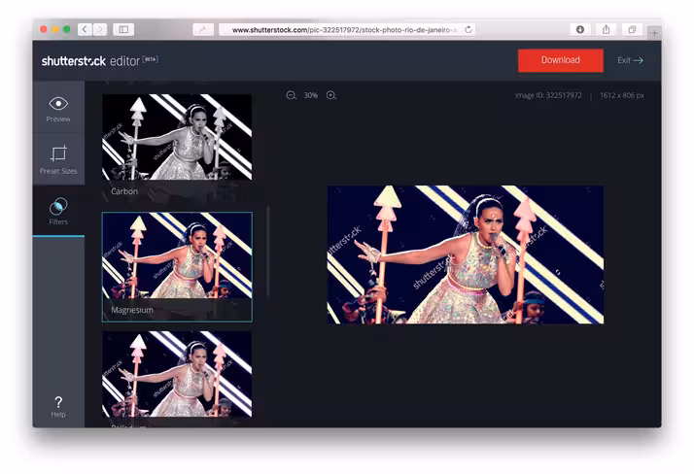Open the Safari share icon
The width and height of the screenshot is (694, 474).
click(x=606, y=29)
